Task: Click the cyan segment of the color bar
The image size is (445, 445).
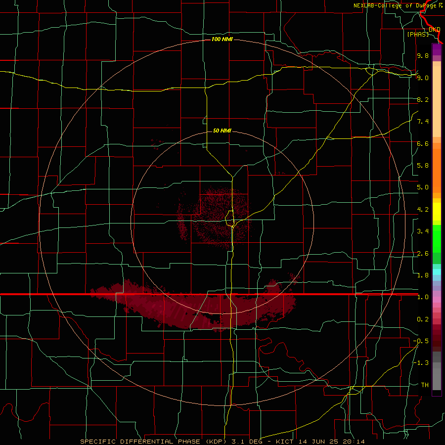Action: 437,272
